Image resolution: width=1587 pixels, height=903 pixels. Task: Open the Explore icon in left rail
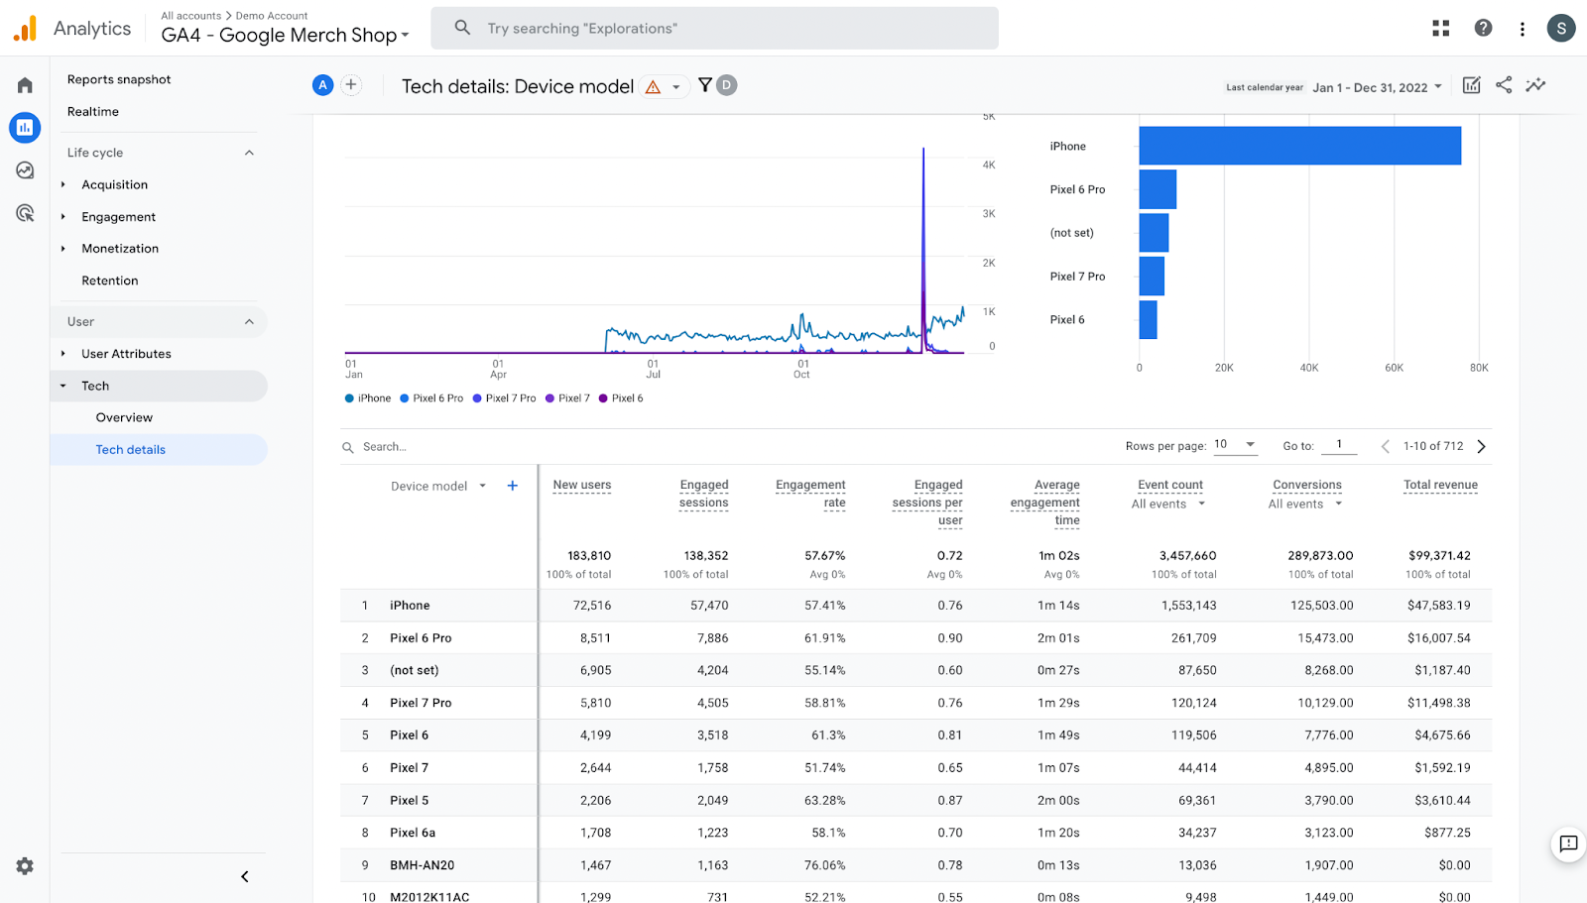tap(25, 170)
